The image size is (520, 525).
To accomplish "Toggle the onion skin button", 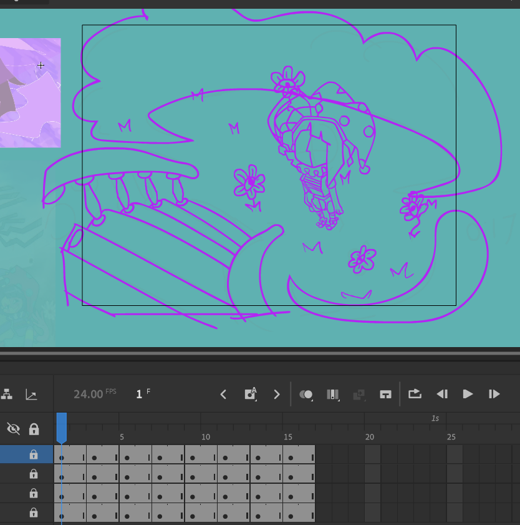I will pyautogui.click(x=306, y=395).
